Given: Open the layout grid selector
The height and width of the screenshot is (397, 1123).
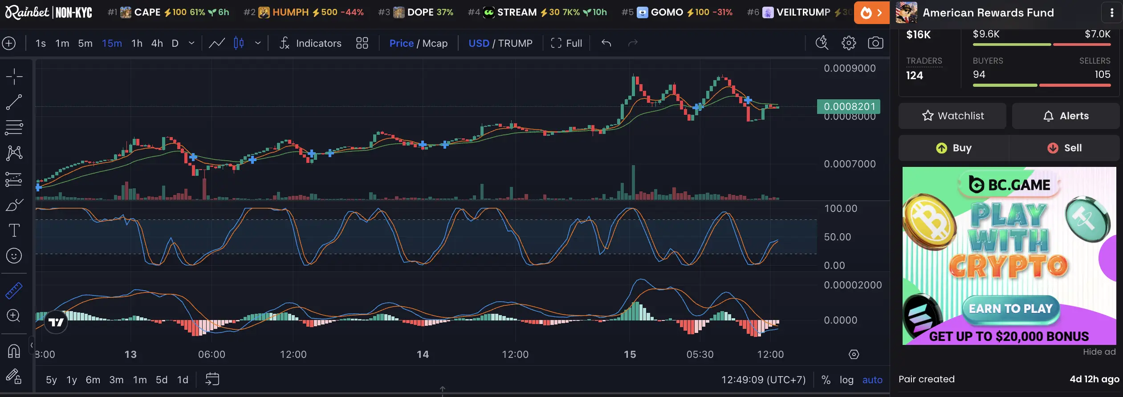Looking at the screenshot, I should (x=362, y=43).
